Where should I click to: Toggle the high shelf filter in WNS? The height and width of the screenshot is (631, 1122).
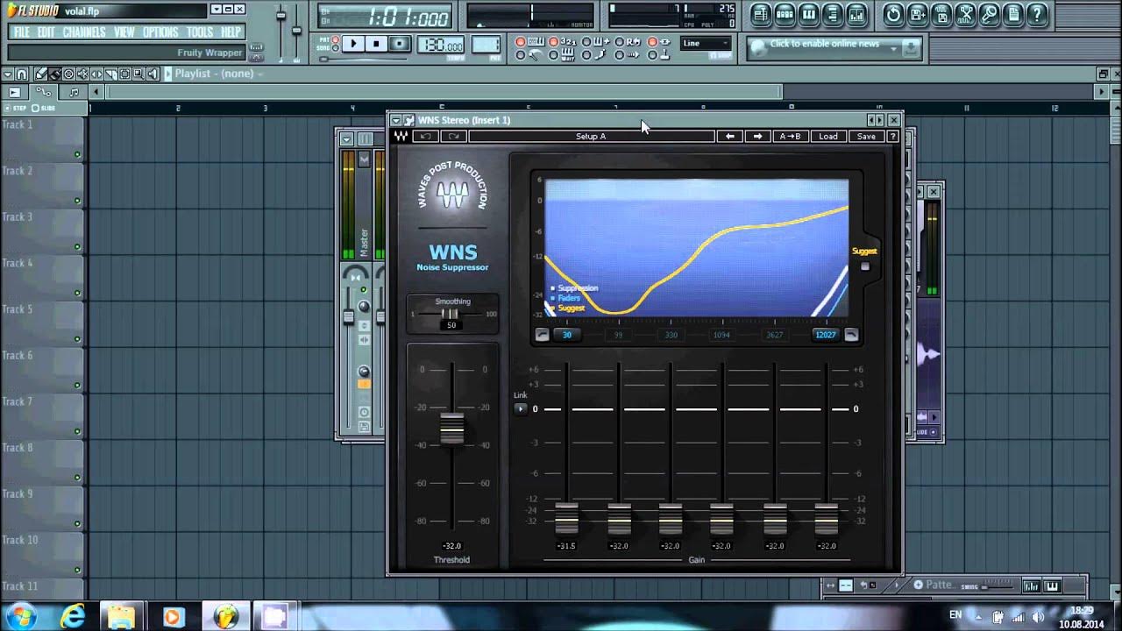(x=850, y=335)
